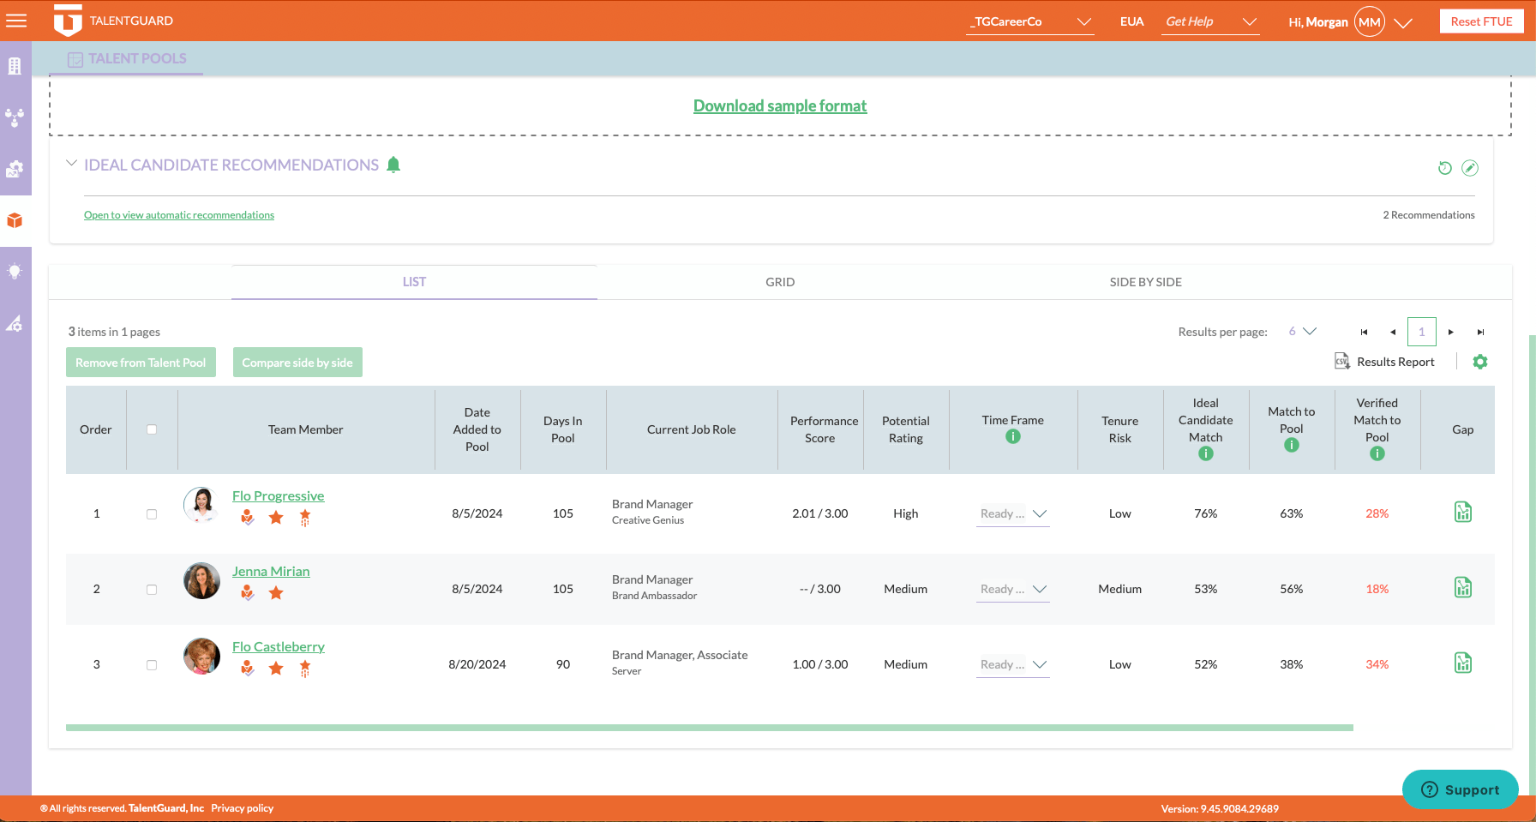Click the history restore icon in recommendations section
The height and width of the screenshot is (822, 1536).
click(1444, 168)
